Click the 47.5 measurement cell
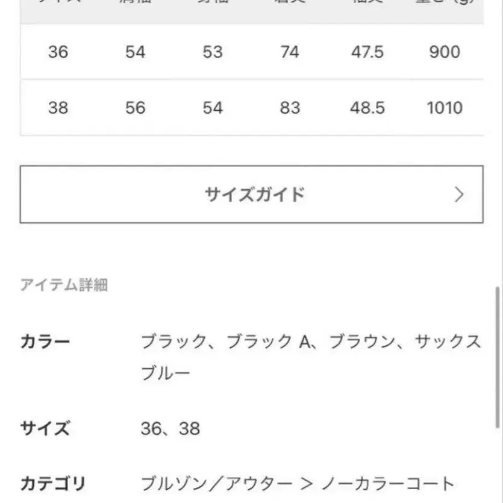The width and height of the screenshot is (503, 503). tap(367, 52)
